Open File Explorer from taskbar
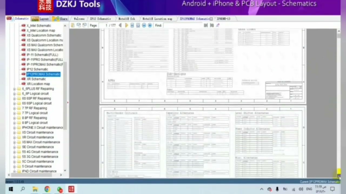 point(35,189)
